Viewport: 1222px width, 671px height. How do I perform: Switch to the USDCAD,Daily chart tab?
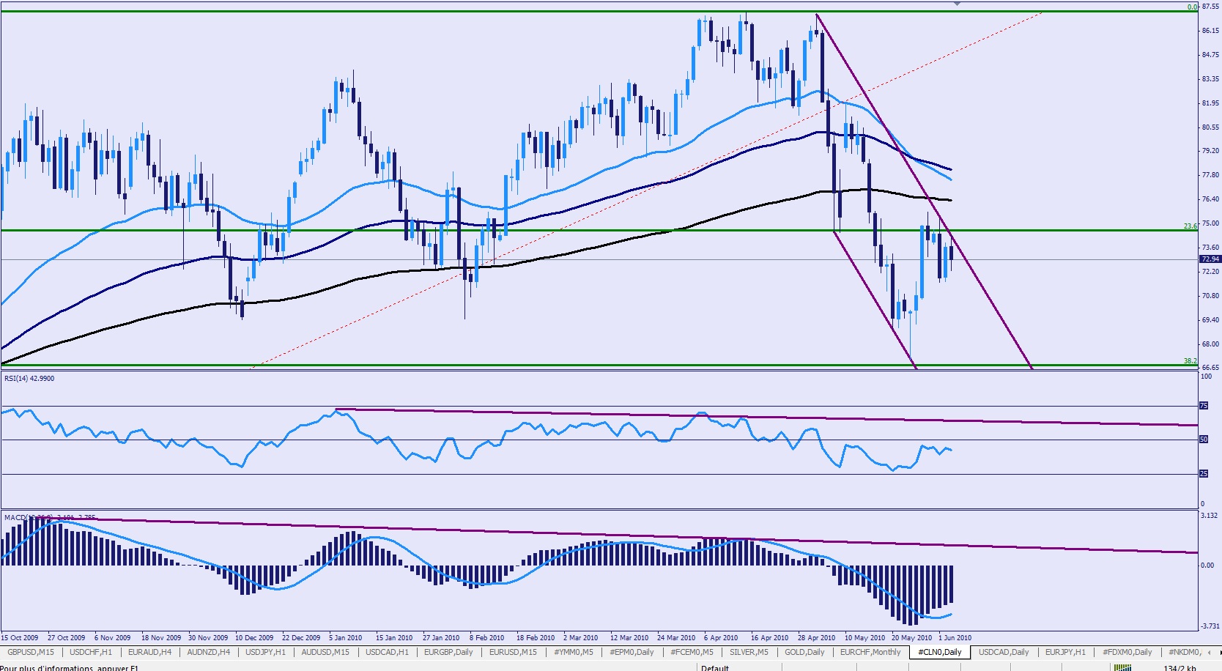pos(1004,652)
